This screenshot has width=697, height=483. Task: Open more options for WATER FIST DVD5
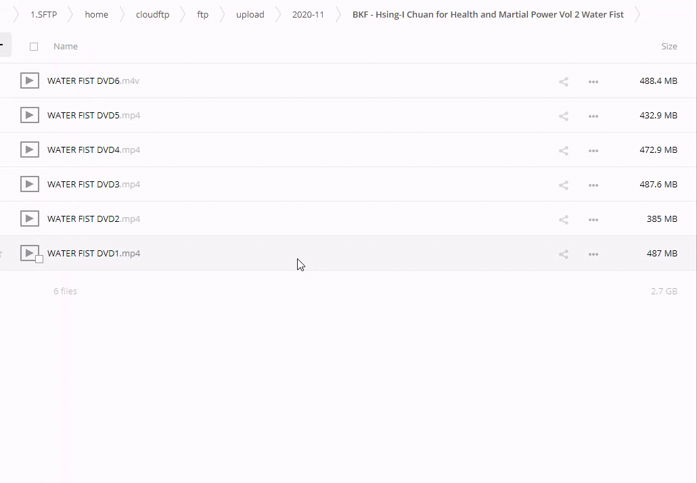pos(593,116)
